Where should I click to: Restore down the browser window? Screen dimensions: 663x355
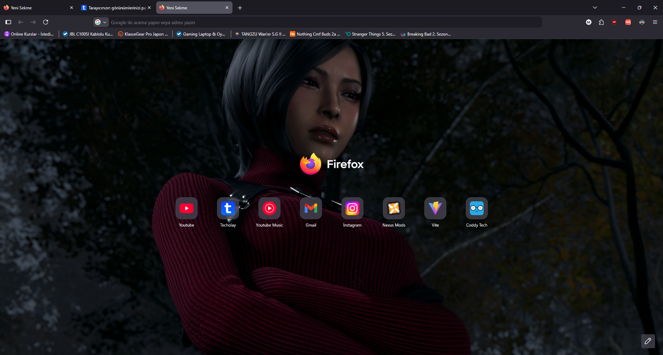(639, 8)
